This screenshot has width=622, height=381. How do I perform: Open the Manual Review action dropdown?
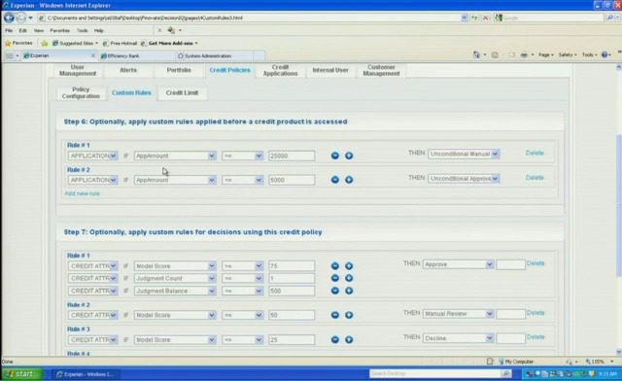458,314
